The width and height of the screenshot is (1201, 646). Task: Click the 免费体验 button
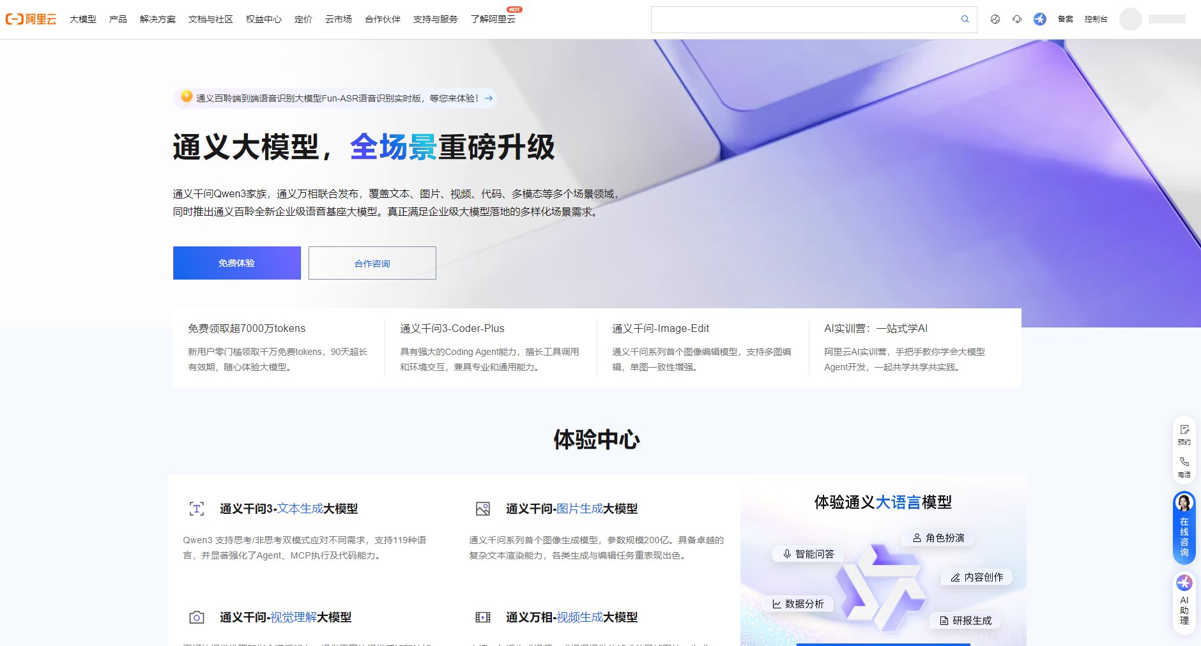point(237,263)
